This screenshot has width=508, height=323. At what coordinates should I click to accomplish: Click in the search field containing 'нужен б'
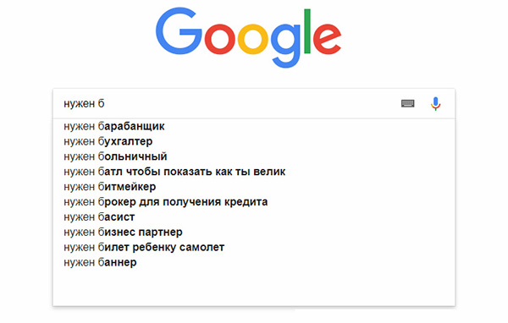pos(227,103)
